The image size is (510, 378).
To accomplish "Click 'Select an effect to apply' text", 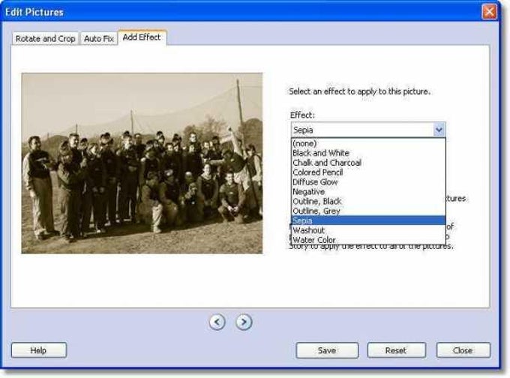I will (359, 91).
